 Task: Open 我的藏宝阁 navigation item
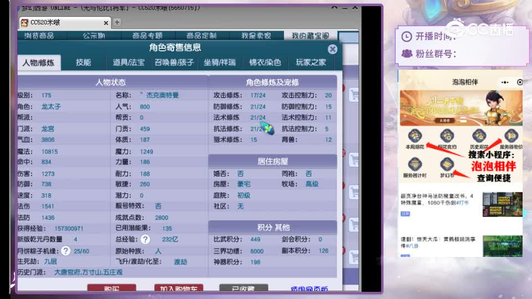pyautogui.click(x=310, y=35)
